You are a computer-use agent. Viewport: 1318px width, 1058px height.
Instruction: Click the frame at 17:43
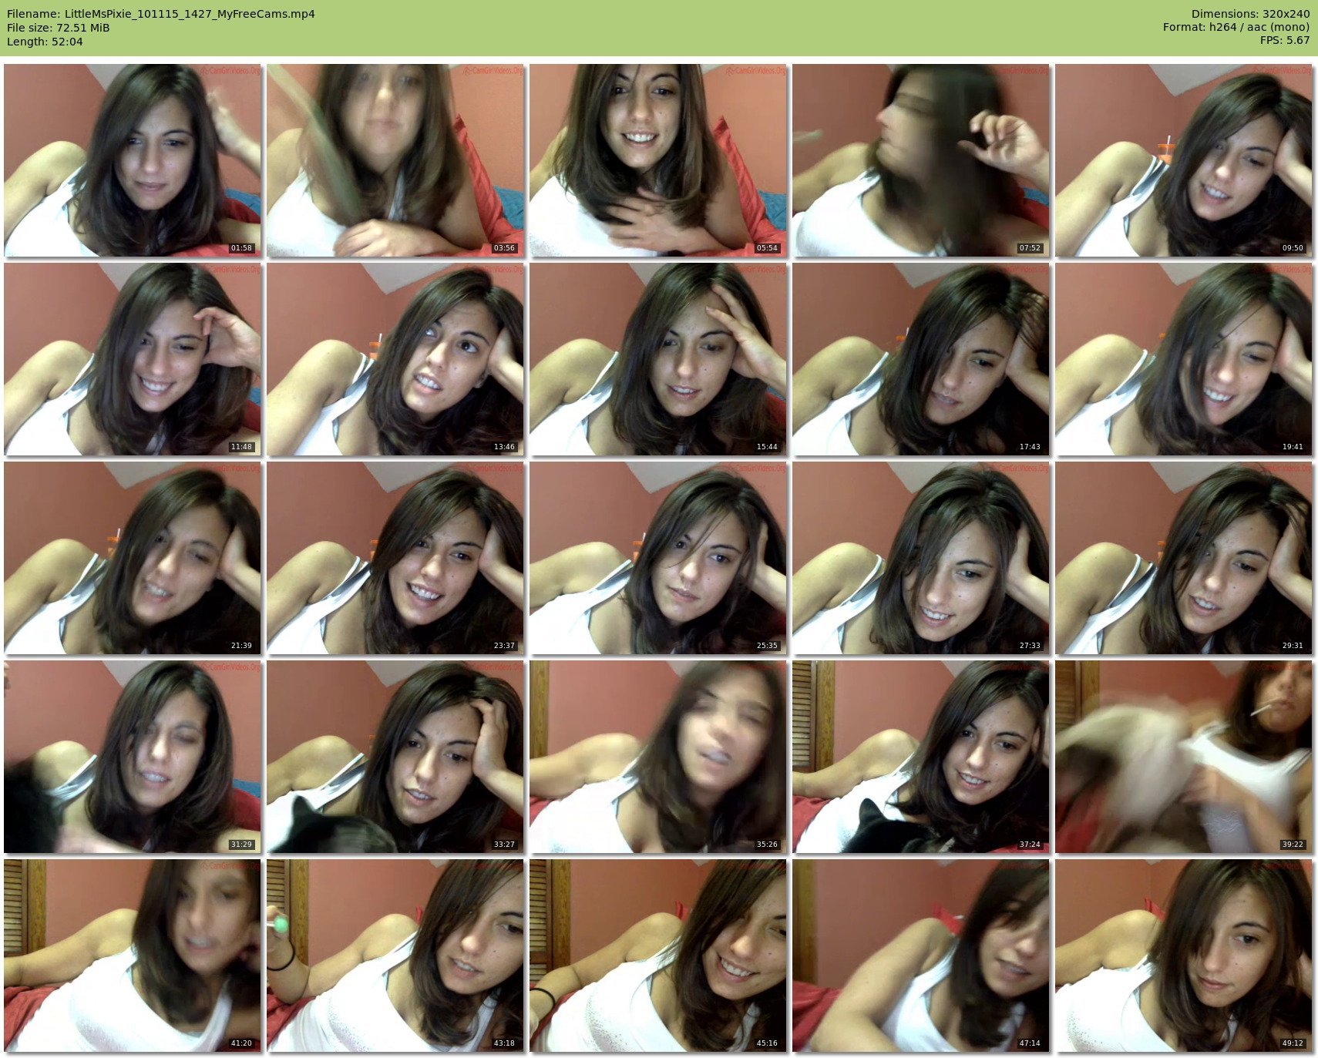(x=921, y=359)
